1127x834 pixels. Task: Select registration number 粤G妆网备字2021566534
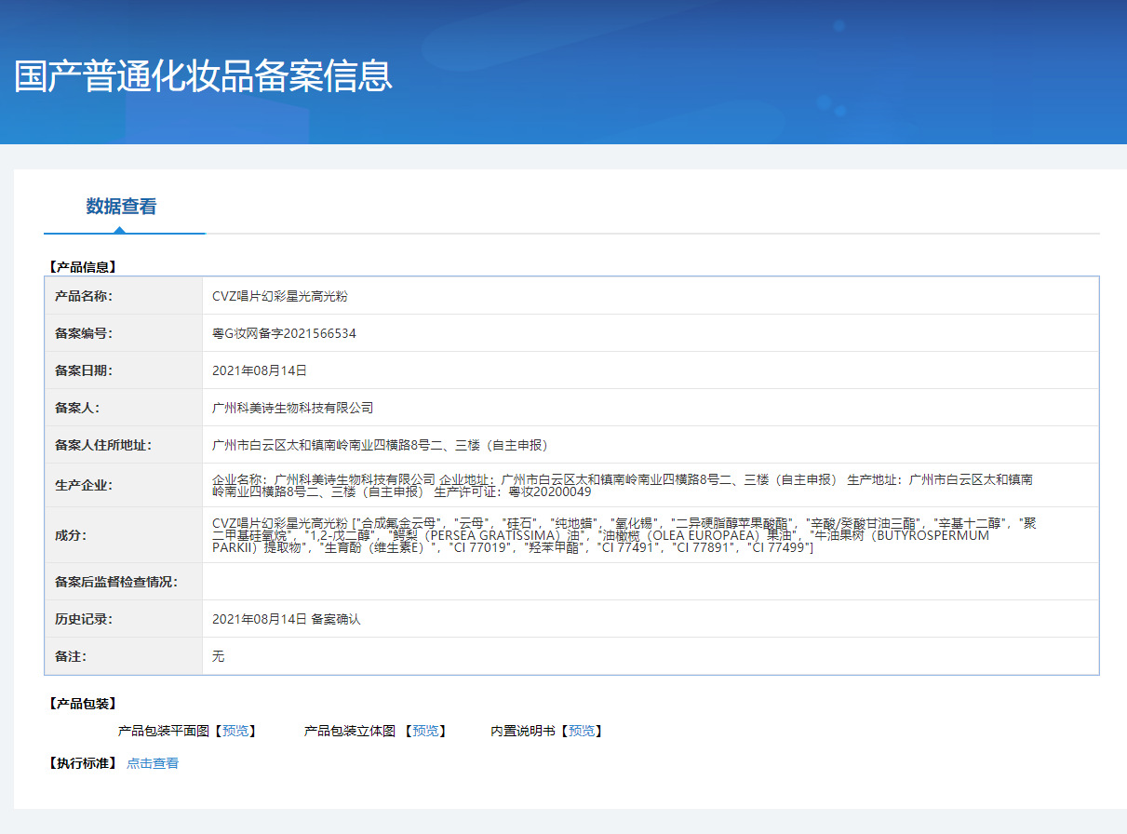pos(284,333)
